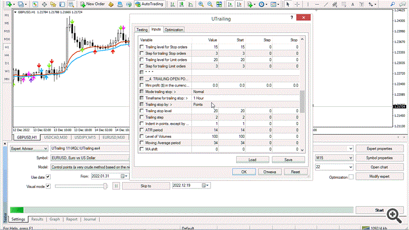Switch to the Optimization tab
Image resolution: width=409 pixels, height=230 pixels.
point(174,30)
